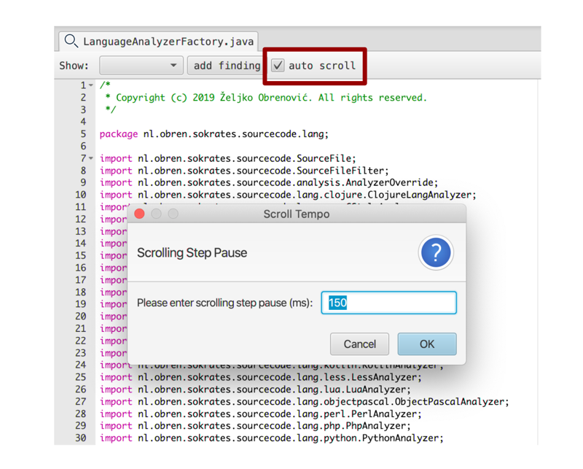Click the magnifier icon in the file tab
583x469 pixels.
(x=71, y=41)
